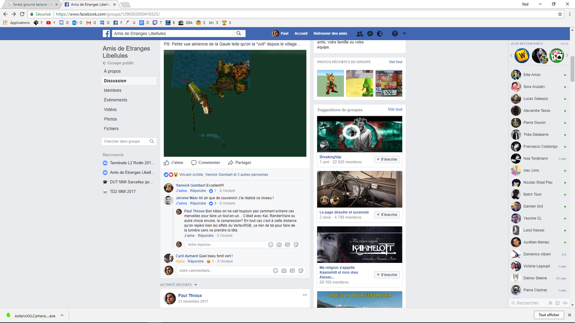This screenshot has width=575, height=323.
Task: Show next instant games with right arrow
Action: pyautogui.click(x=567, y=56)
